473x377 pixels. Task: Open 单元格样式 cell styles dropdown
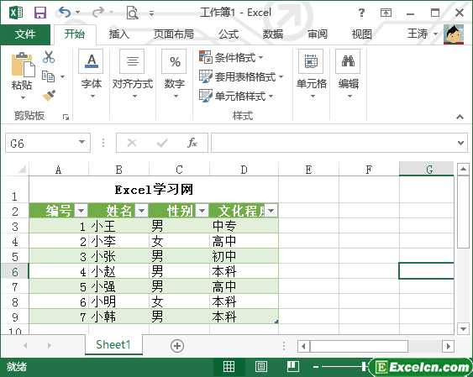[x=236, y=96]
